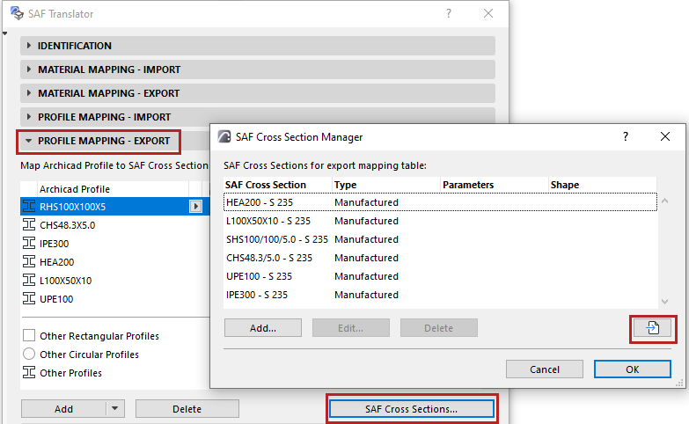Select the Other Circular Profiles radio button
The image size is (689, 424).
29,355
